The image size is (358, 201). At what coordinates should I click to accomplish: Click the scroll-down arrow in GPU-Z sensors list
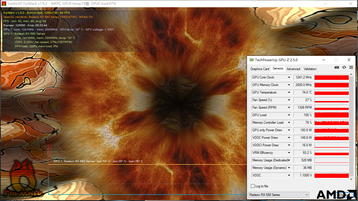pyautogui.click(x=351, y=179)
